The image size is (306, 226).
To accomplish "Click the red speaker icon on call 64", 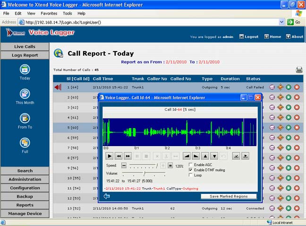I will coord(58,87).
